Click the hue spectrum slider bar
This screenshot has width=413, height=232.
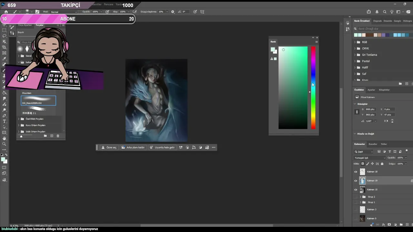(x=313, y=88)
